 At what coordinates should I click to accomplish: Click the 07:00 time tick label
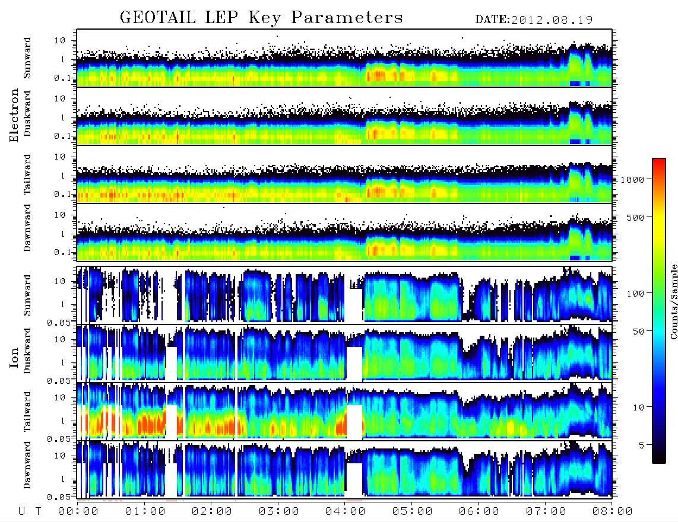546,512
